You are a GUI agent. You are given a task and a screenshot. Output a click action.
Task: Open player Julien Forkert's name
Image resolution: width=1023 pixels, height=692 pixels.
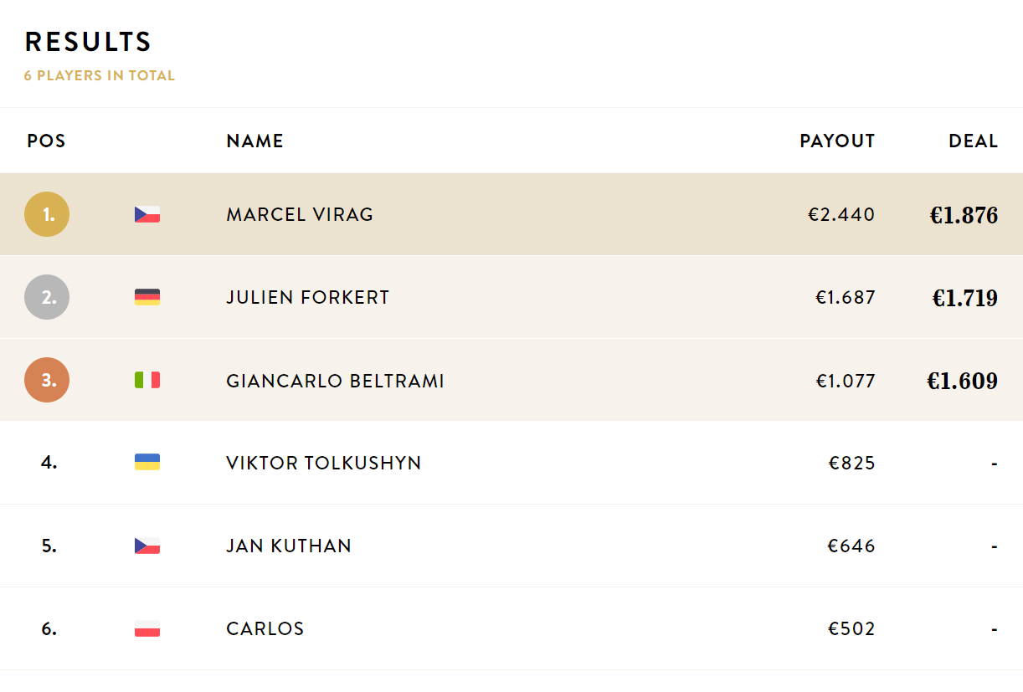pos(307,298)
